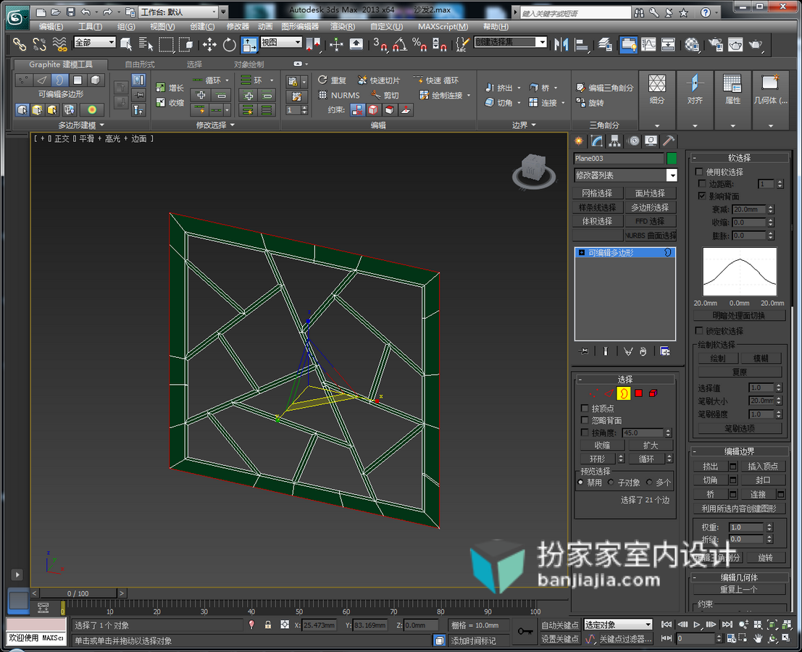Click the green object color swatch
The height and width of the screenshot is (652, 802).
pyautogui.click(x=672, y=159)
